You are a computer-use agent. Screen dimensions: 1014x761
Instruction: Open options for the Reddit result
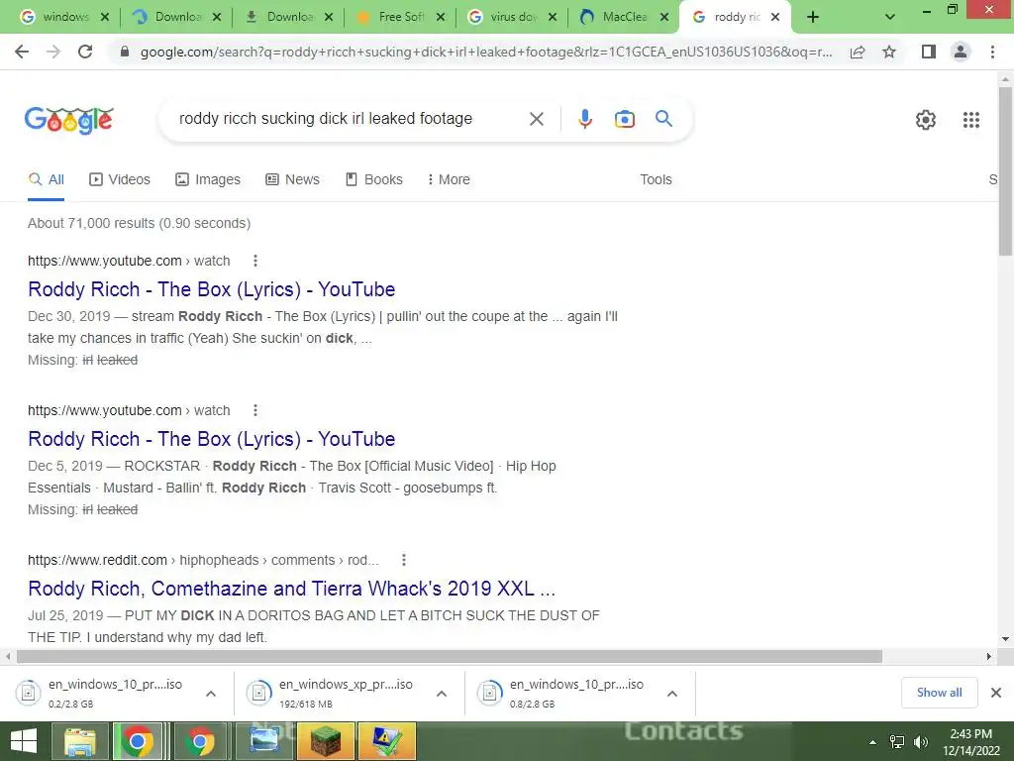[x=404, y=560]
